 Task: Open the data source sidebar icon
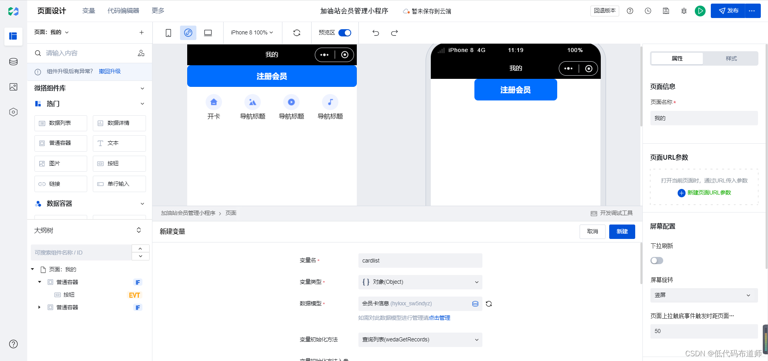(13, 62)
